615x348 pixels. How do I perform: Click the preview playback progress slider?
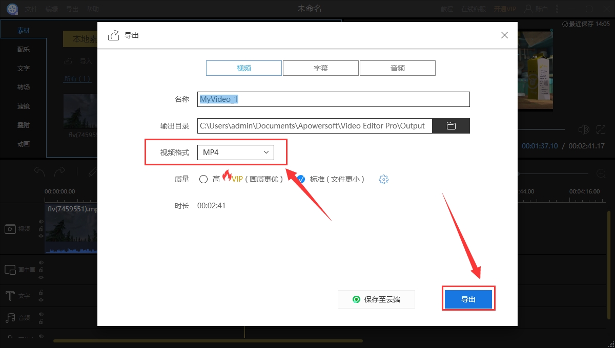(x=542, y=129)
